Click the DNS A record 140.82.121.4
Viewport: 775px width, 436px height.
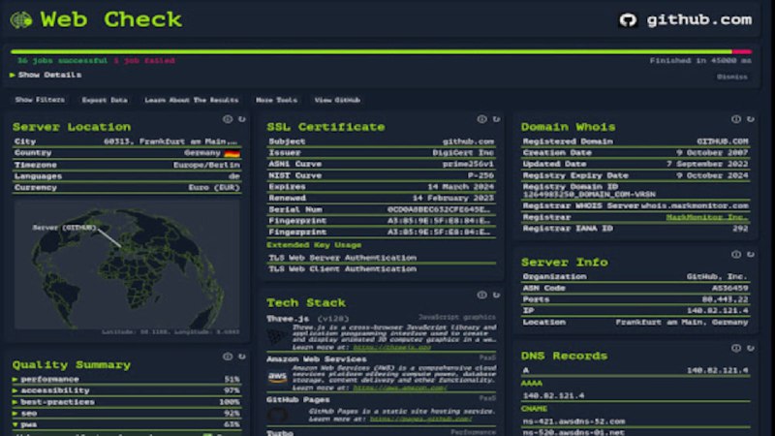pyautogui.click(x=635, y=370)
